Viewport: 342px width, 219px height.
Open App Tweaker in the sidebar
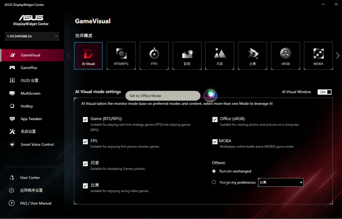point(32,119)
